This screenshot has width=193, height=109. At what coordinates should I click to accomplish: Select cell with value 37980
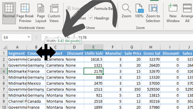point(151,107)
